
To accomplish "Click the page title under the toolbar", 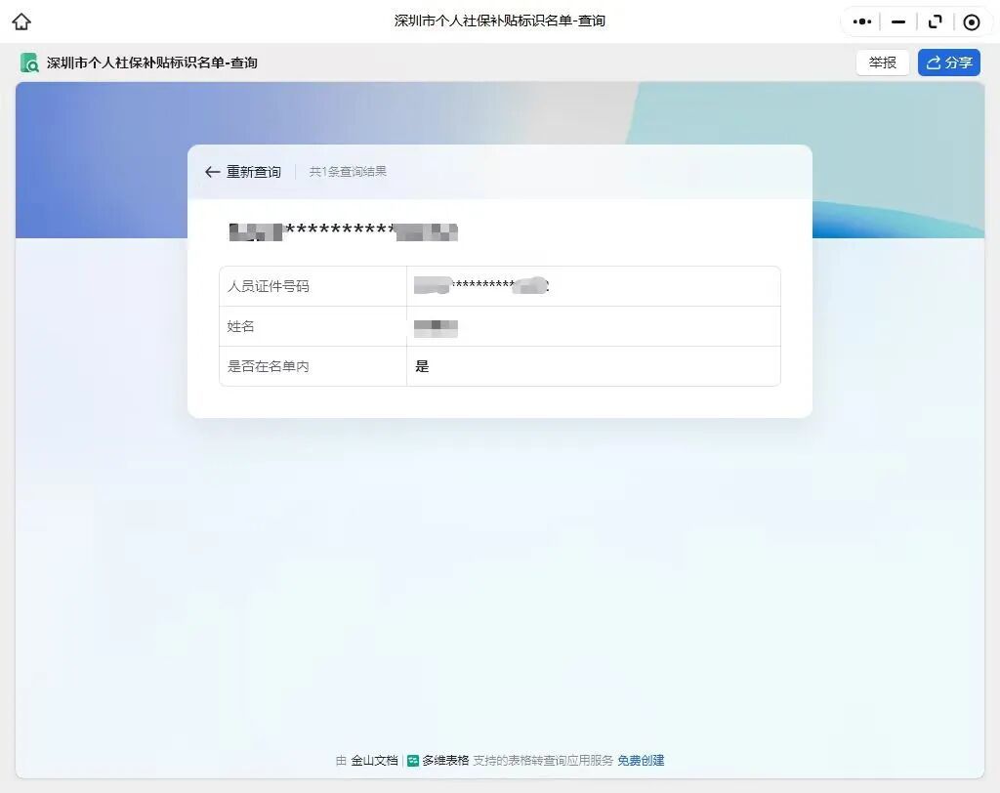I will coord(151,63).
